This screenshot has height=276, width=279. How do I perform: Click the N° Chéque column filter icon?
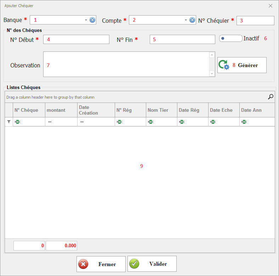pyautogui.click(x=17, y=122)
